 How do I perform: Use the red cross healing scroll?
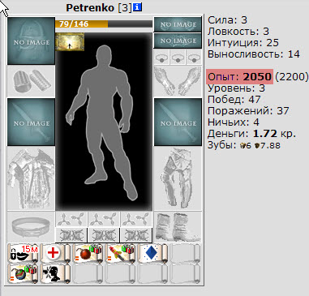coord(56,253)
